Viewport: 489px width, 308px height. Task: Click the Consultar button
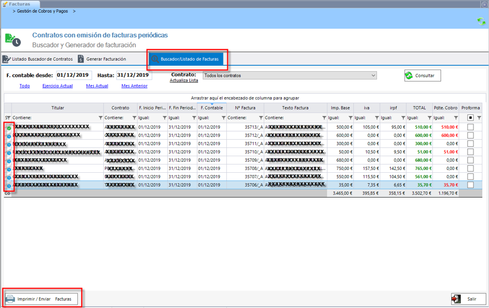tap(423, 76)
